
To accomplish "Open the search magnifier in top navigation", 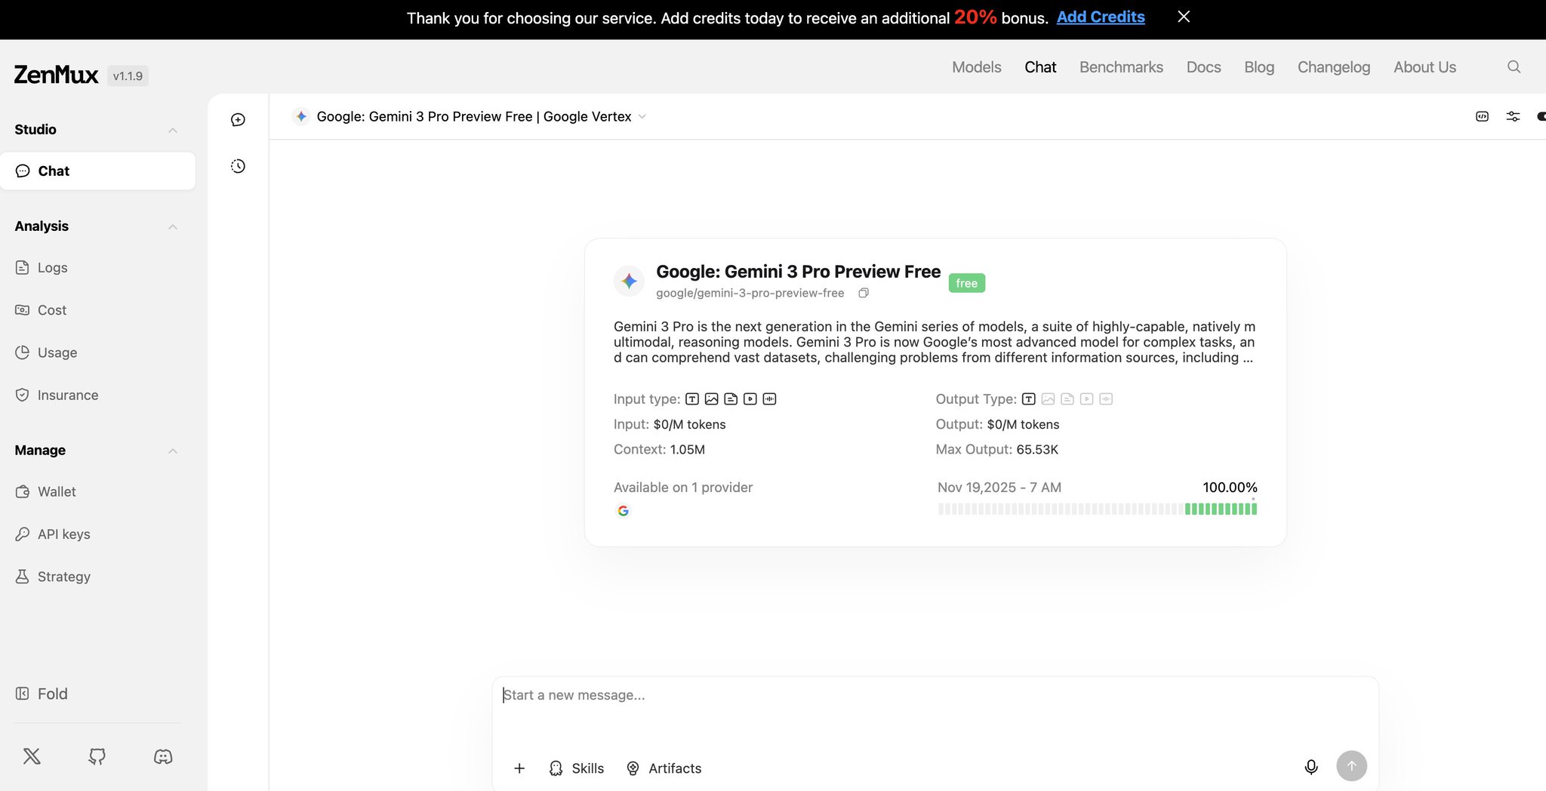I will click(1514, 67).
